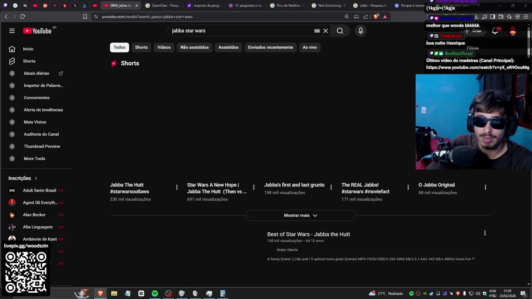Open the Agent 00 Everything subscription

[x=36, y=203]
